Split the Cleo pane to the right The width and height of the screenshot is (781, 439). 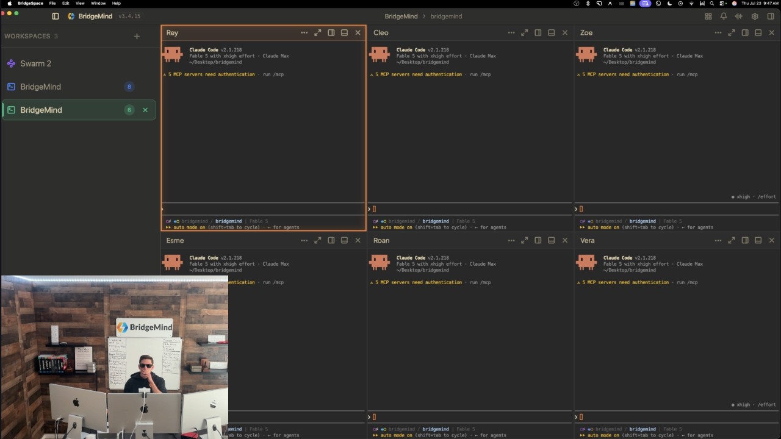(538, 33)
